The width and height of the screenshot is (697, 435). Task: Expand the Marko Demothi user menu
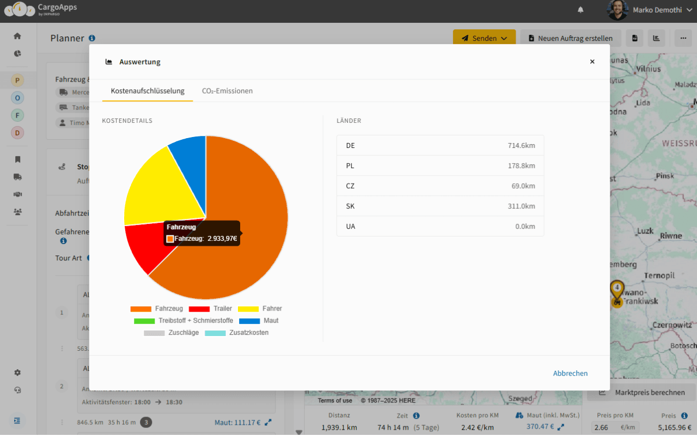[650, 10]
